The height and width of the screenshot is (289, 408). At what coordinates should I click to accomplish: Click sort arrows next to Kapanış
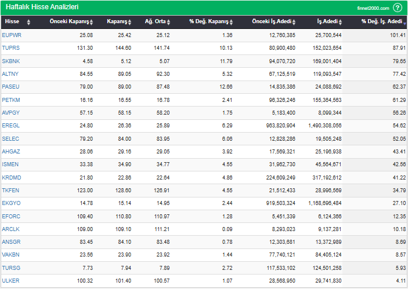tap(130, 22)
